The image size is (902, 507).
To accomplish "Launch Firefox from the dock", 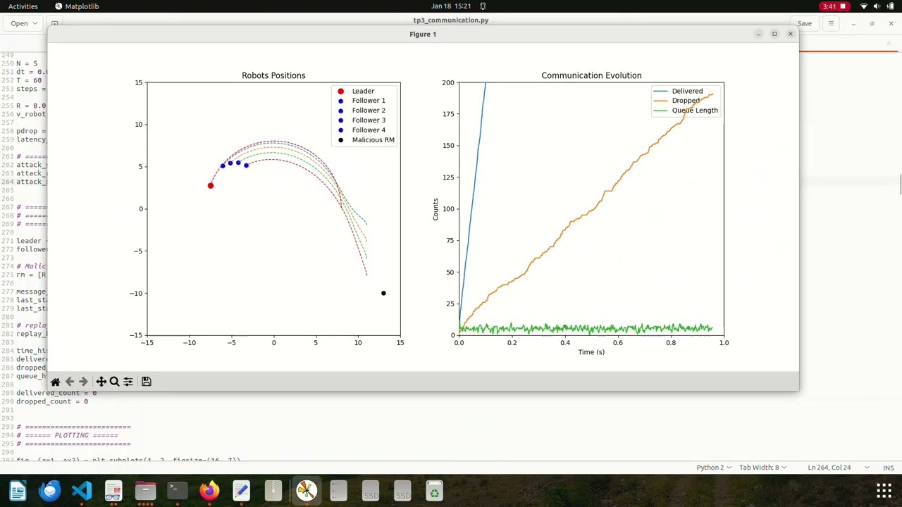I will pyautogui.click(x=209, y=491).
